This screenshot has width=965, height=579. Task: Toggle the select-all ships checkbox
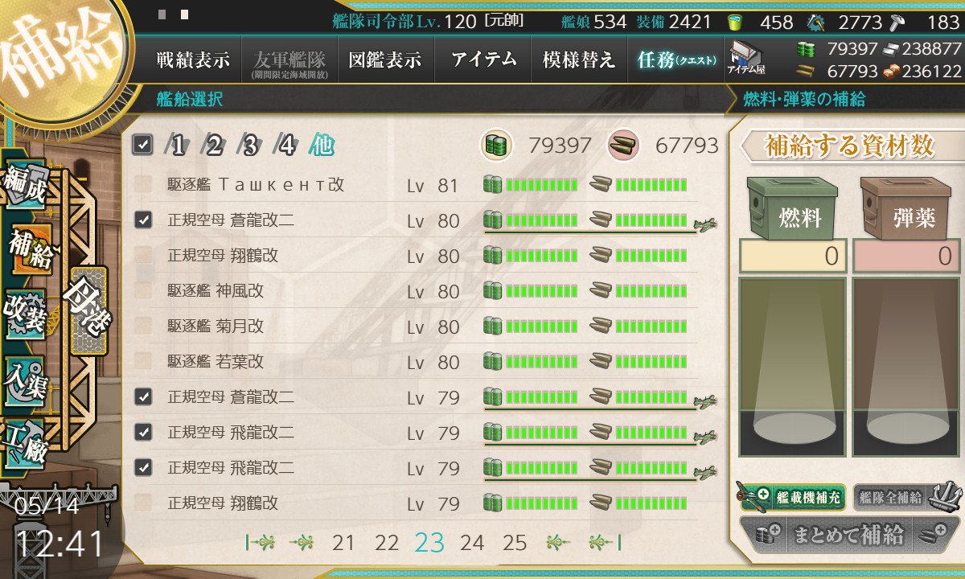[x=143, y=145]
